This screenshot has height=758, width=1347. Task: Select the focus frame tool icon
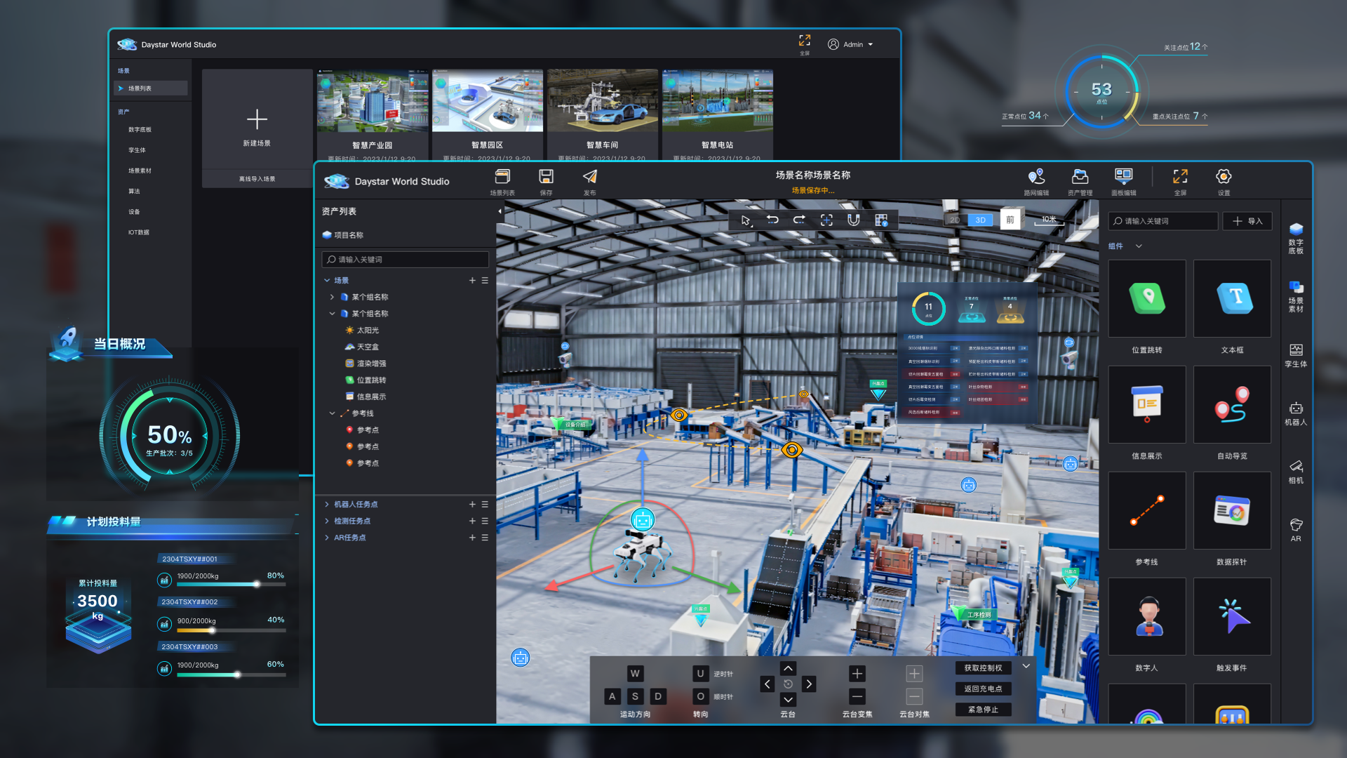click(826, 220)
